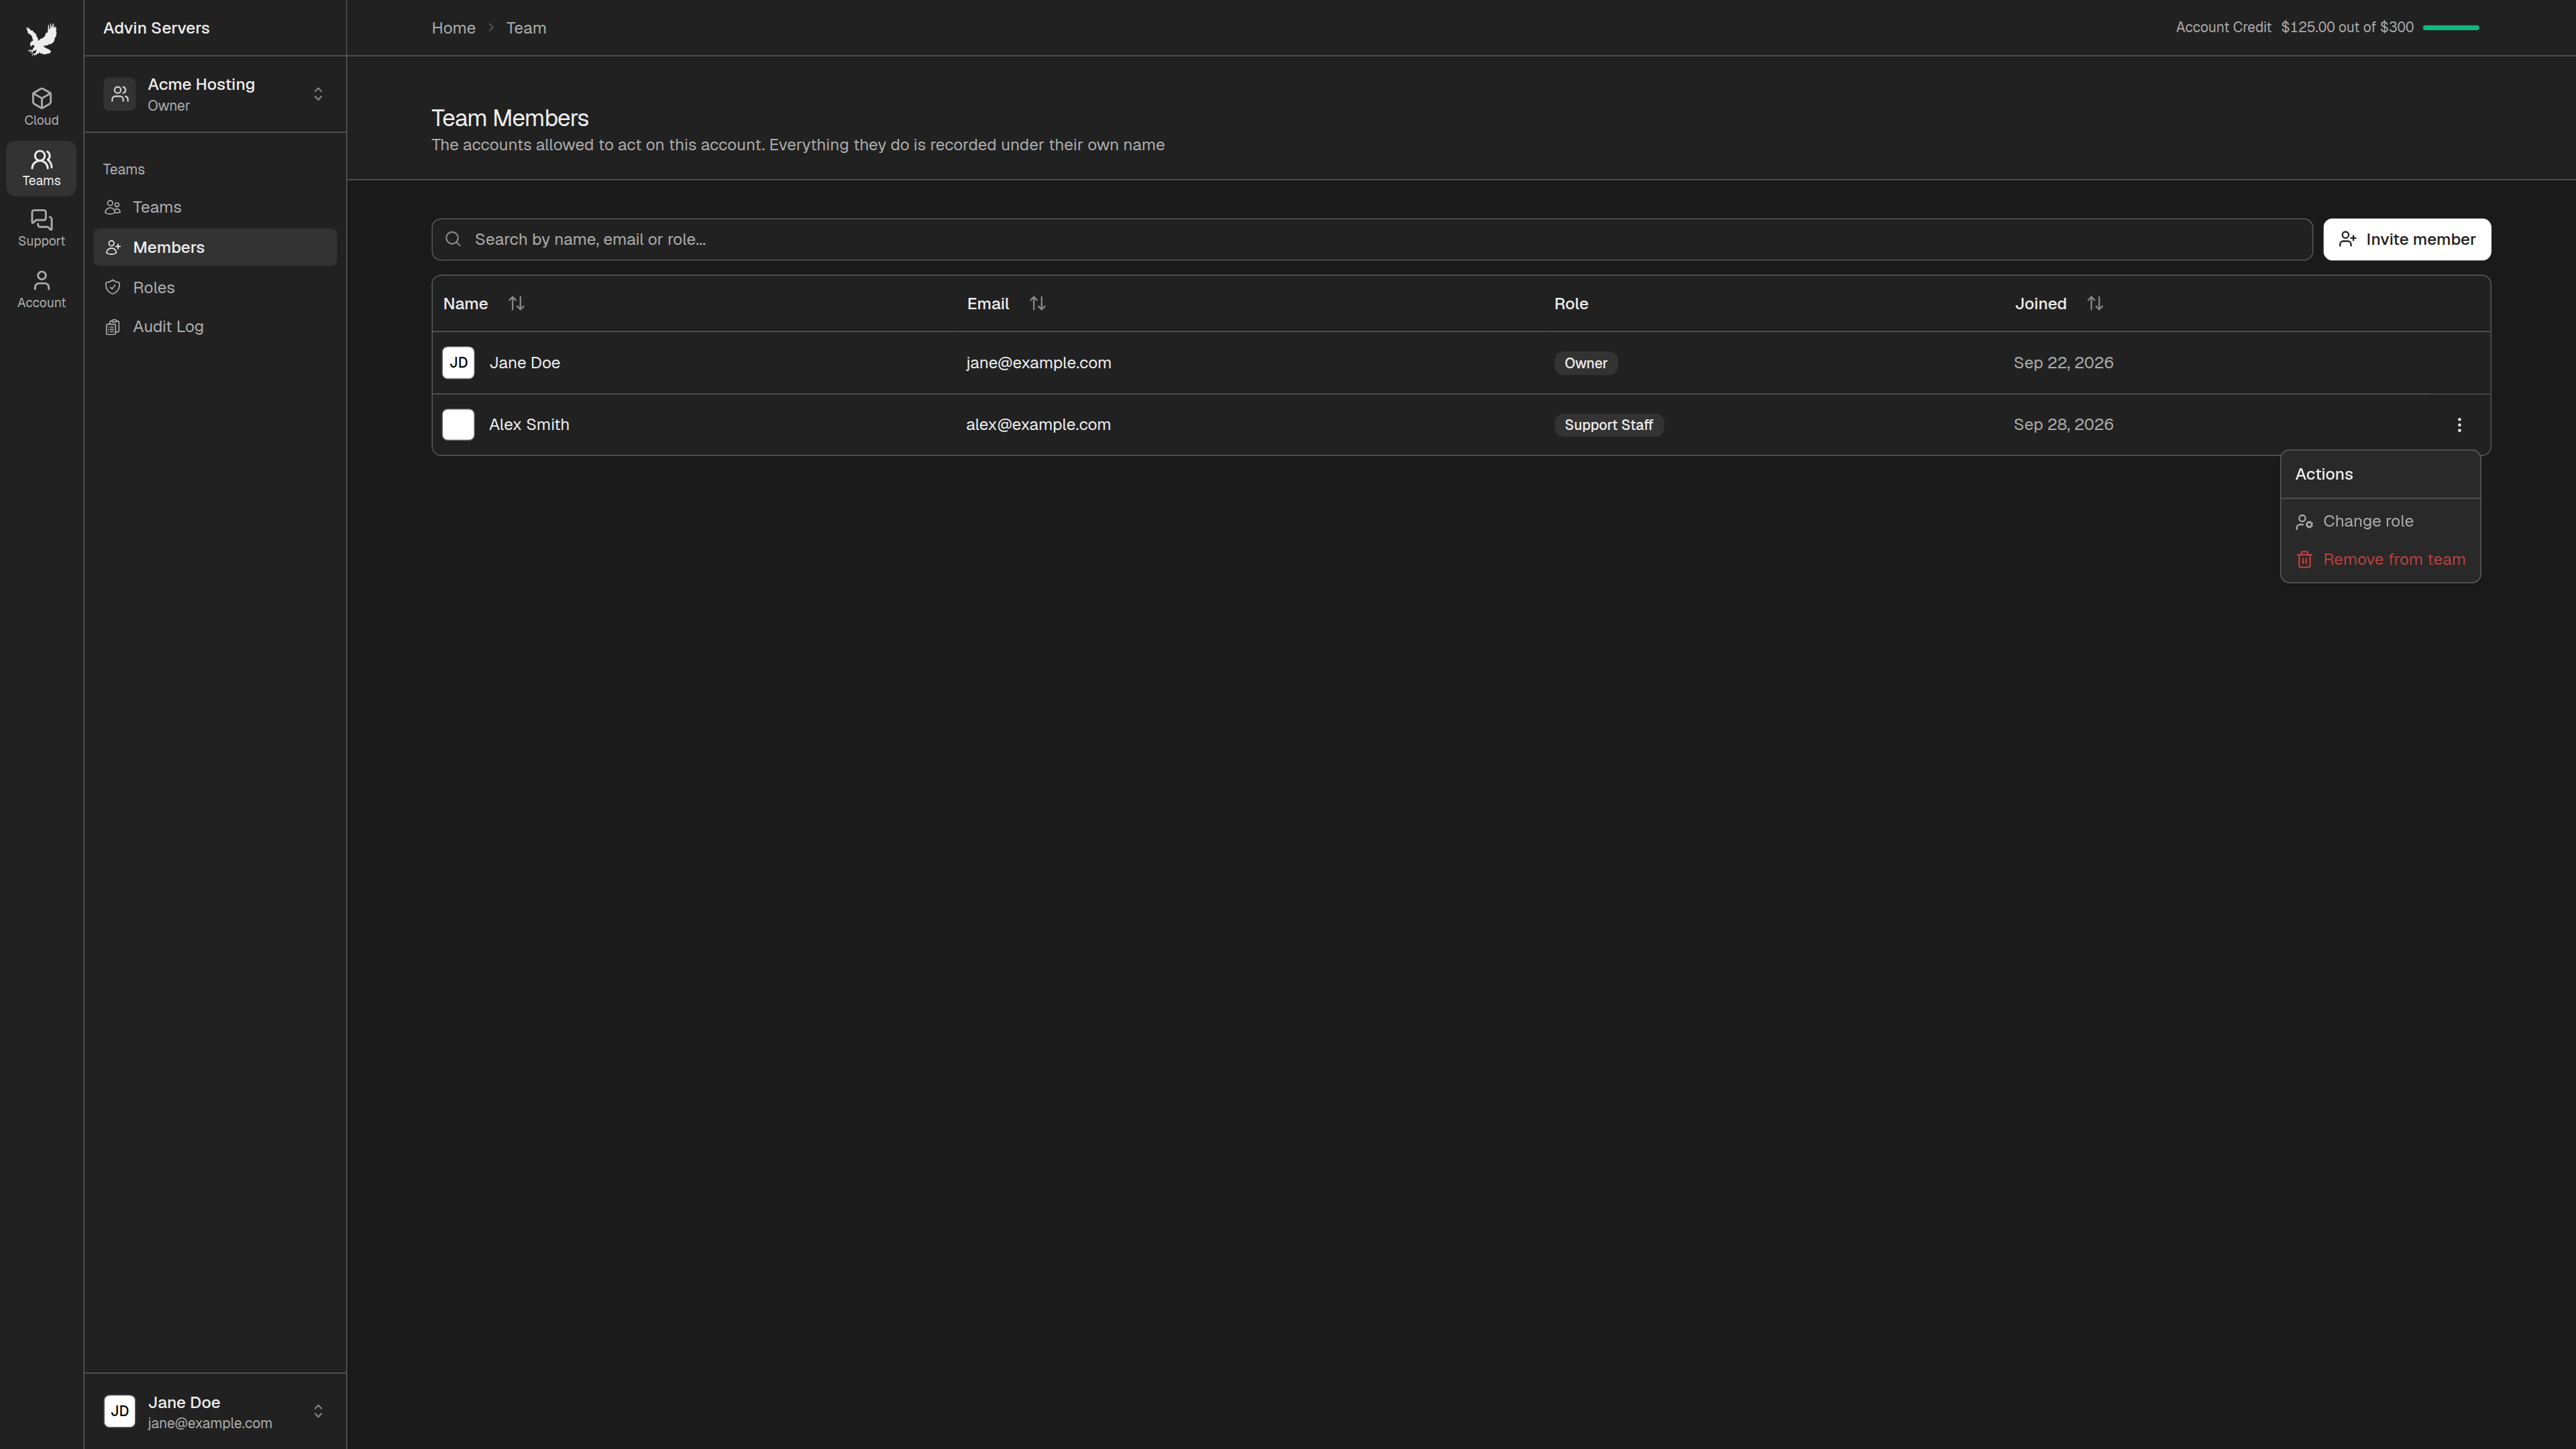Click the Sep 22, 2026 joined date
Screen dimensions: 2576x1449
pos(2063,363)
